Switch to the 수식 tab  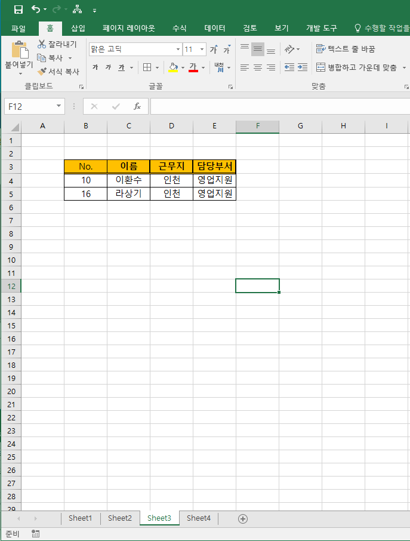tap(179, 28)
